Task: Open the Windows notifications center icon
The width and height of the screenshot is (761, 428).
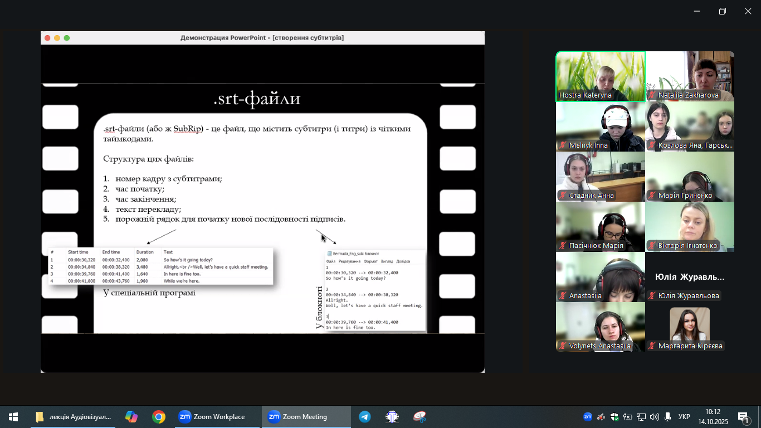Action: 744,417
